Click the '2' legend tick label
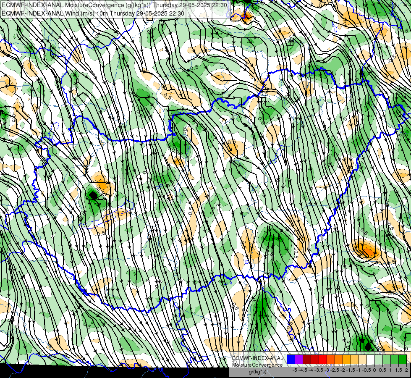Screen dimensions: 411x378 [x=406, y=370]
